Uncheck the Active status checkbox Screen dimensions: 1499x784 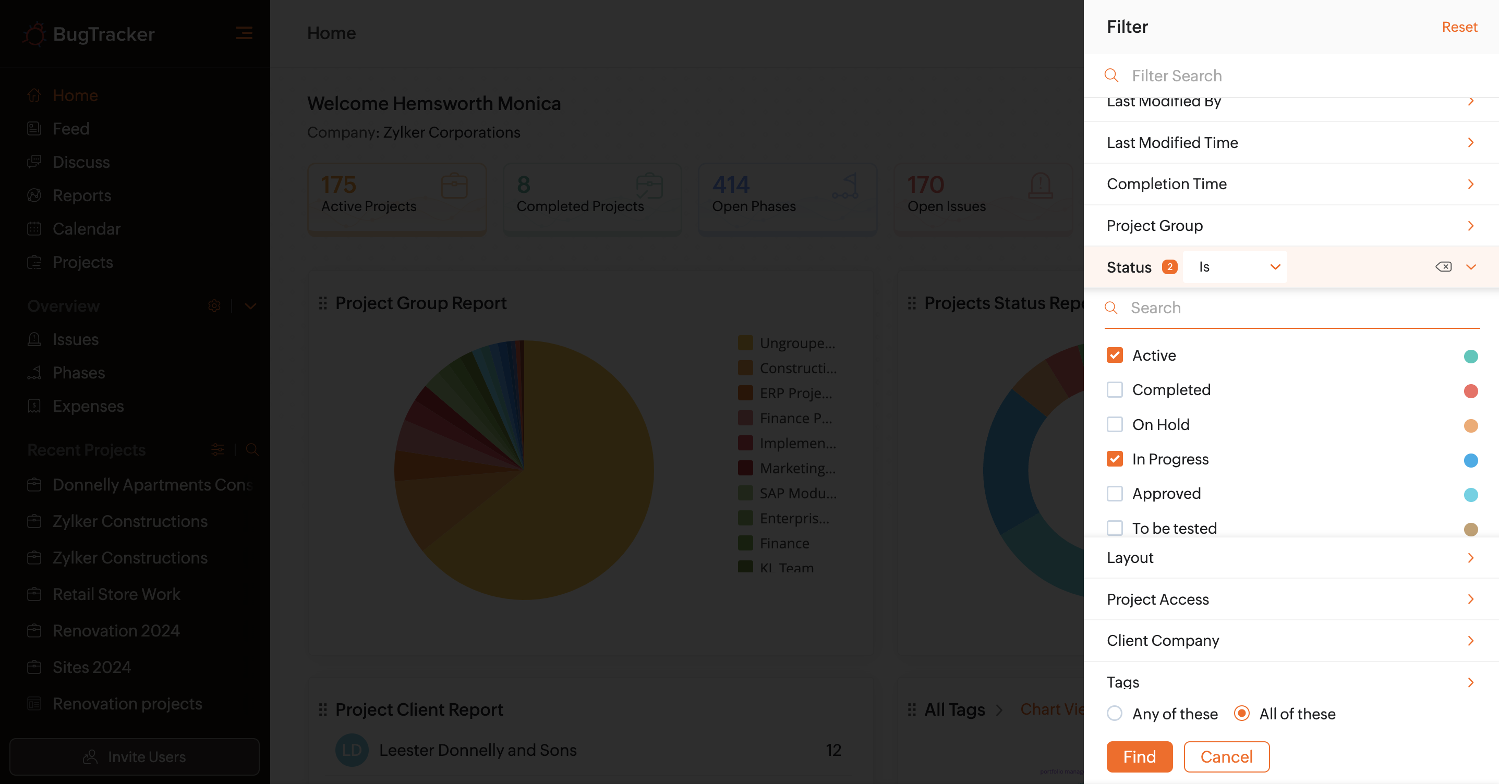pos(1115,356)
